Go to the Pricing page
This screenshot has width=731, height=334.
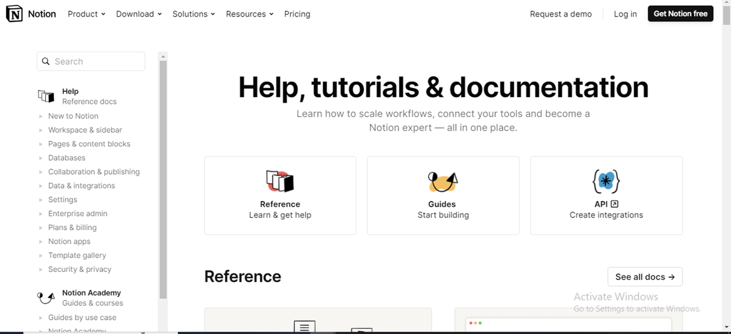[297, 14]
